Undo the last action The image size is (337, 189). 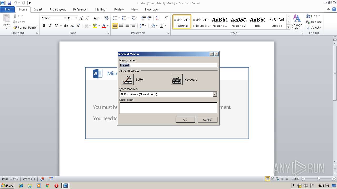click(x=15, y=3)
